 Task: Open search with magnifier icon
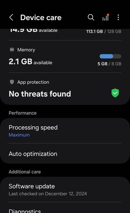tap(91, 17)
